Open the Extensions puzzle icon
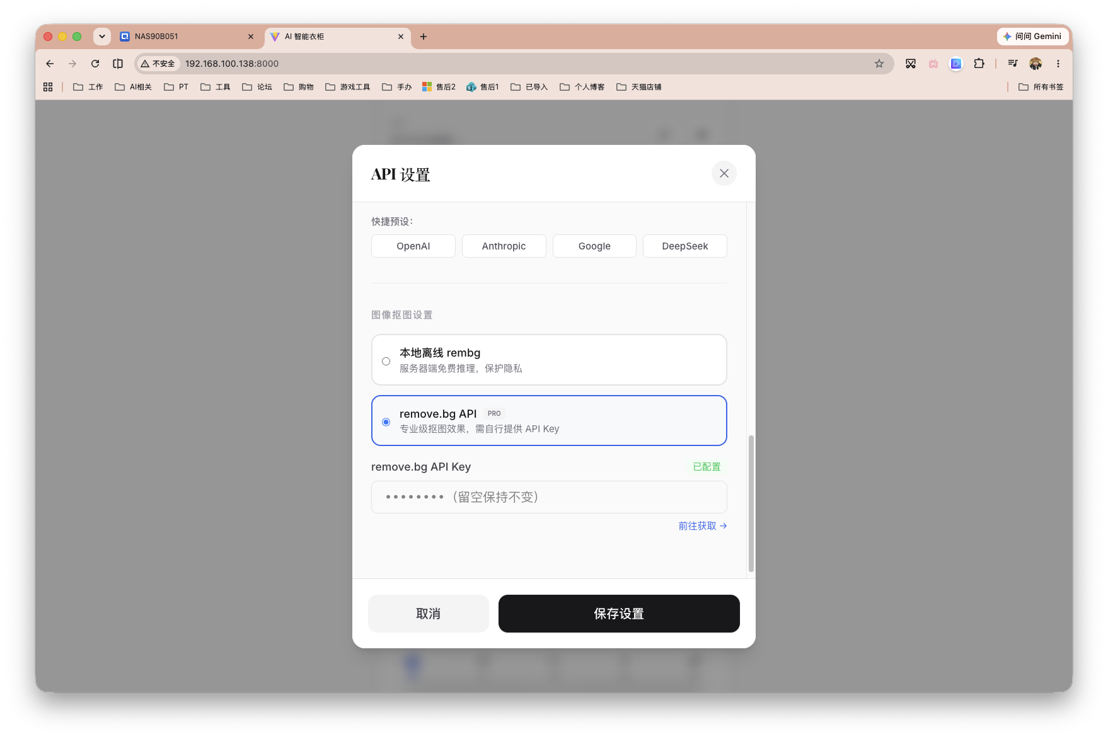Image resolution: width=1108 pixels, height=739 pixels. [x=979, y=64]
